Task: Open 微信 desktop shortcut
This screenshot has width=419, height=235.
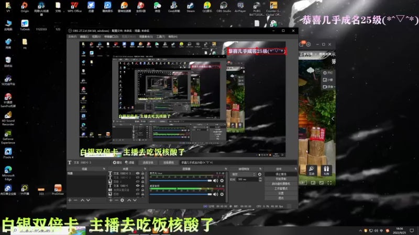Action: click(158, 7)
